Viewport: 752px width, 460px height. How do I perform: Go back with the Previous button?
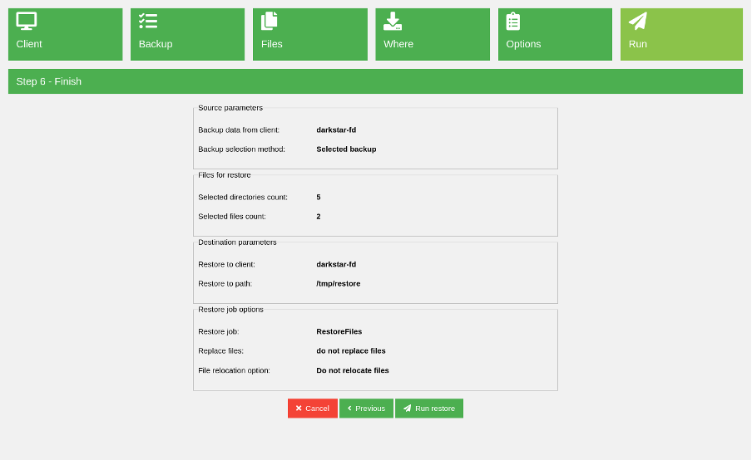click(366, 409)
